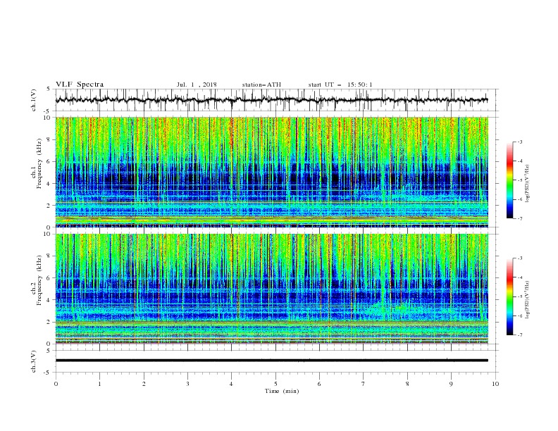Click time axis tick label "6"
Viewport: 558px width, 431px height.
click(319, 384)
